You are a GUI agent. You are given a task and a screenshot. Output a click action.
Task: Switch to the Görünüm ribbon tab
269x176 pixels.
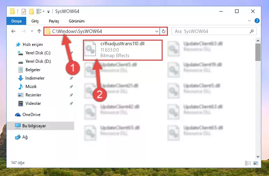pyautogui.click(x=77, y=21)
